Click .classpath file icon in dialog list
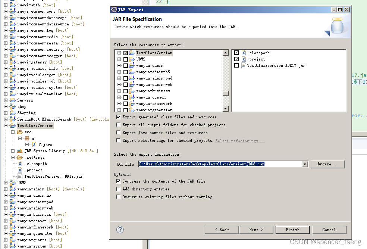 (244, 53)
